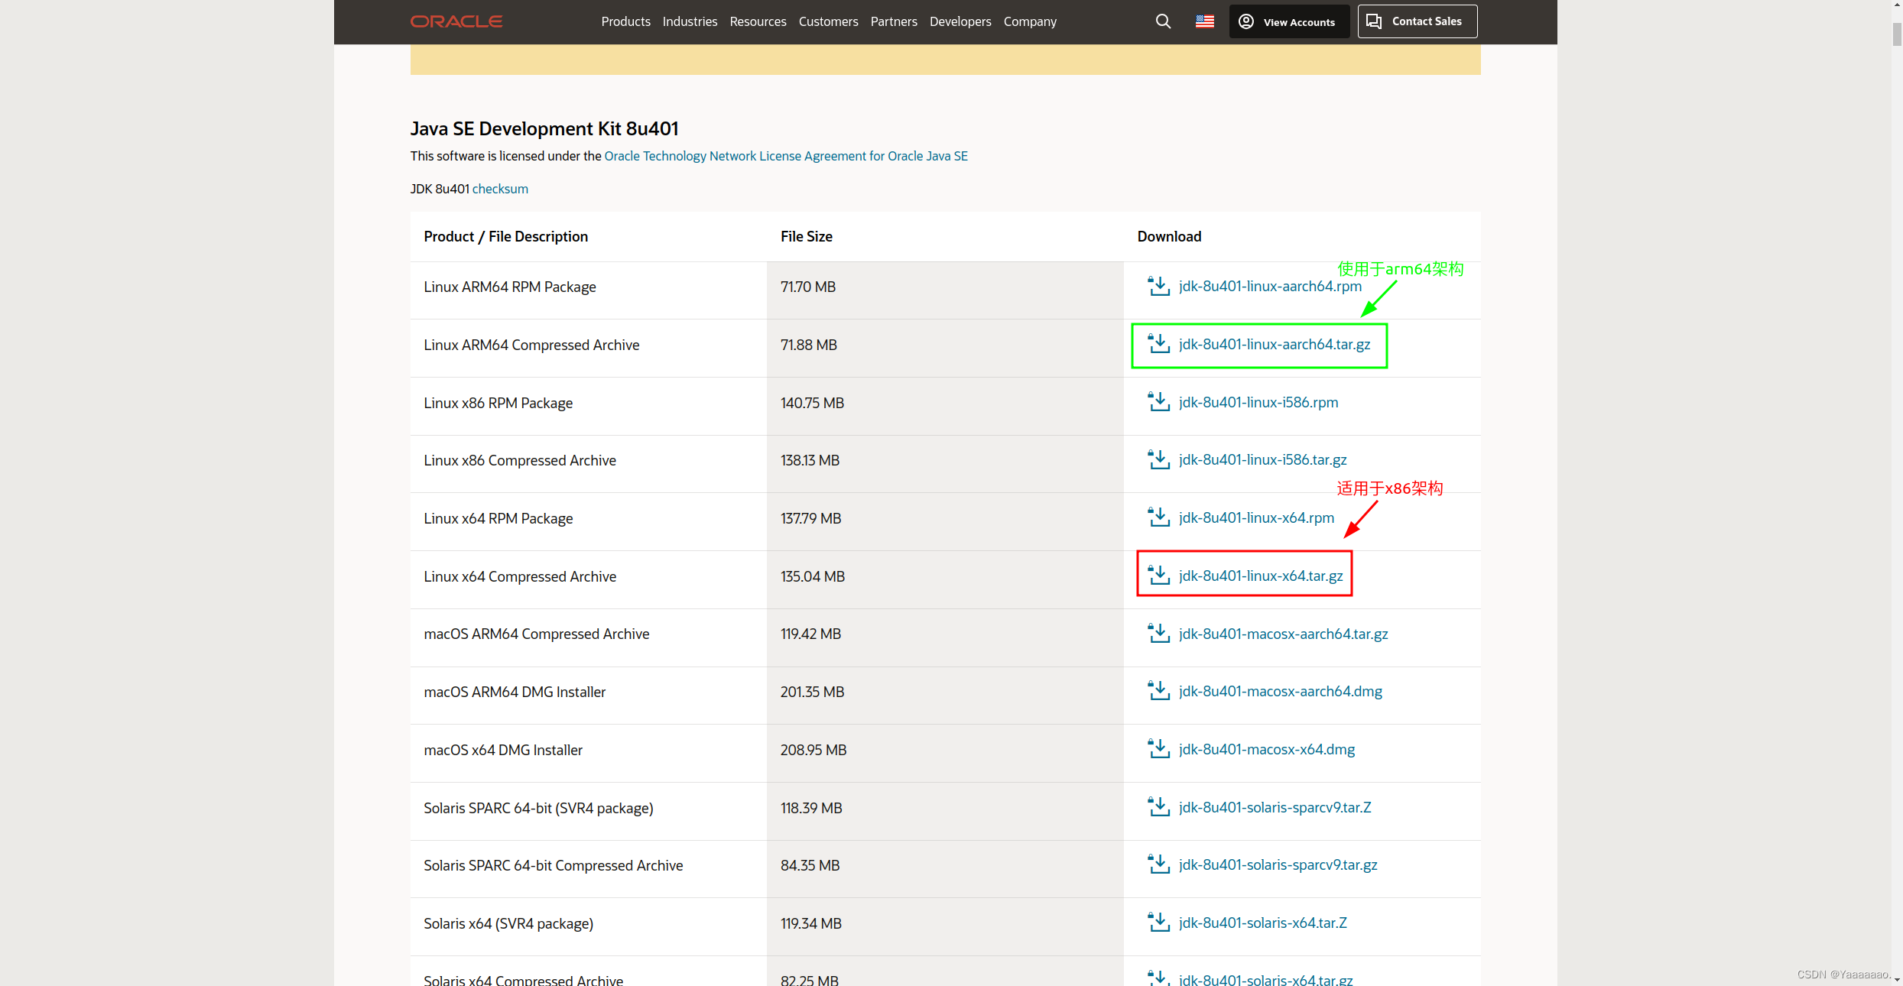
Task: Click download icon beside jdk-8u401-linux-x64.rpm
Action: [x=1159, y=517]
